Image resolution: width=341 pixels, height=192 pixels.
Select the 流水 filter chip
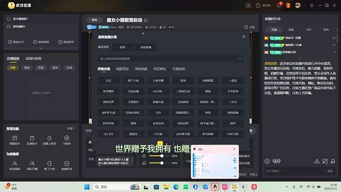[55, 68]
